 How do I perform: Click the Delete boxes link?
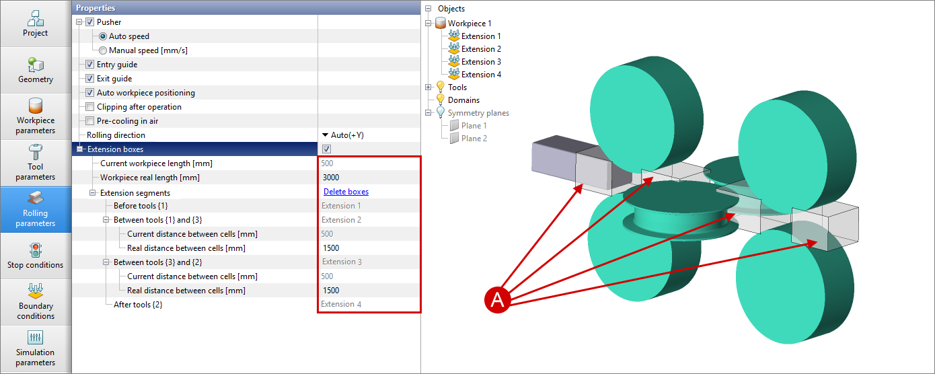pyautogui.click(x=346, y=192)
